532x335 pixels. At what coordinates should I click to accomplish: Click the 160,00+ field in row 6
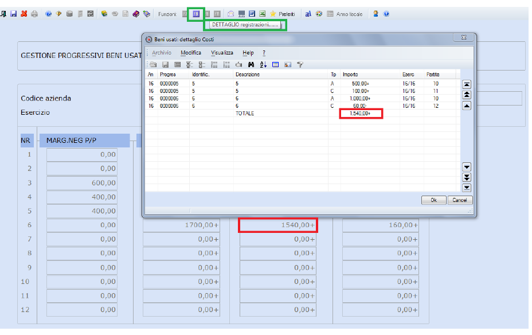(381, 225)
